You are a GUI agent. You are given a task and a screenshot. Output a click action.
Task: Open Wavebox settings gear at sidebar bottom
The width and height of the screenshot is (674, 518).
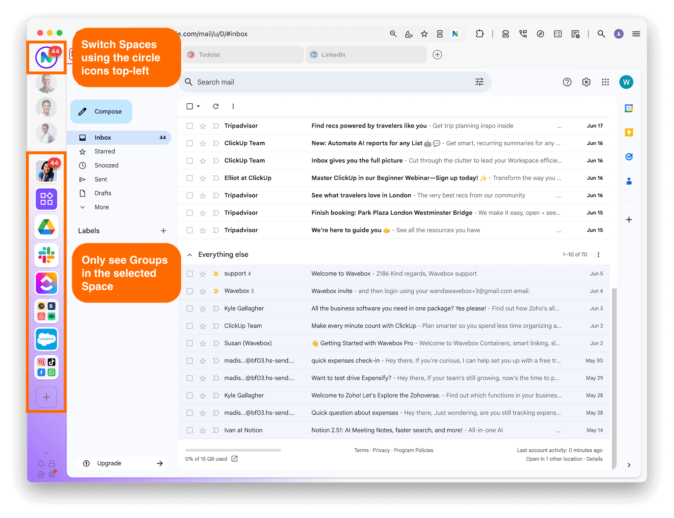52,474
